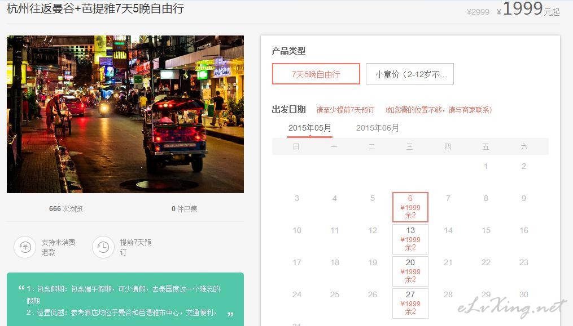The height and width of the screenshot is (326, 573).
Task: Switch to the 2015年05月 tab
Action: 310,128
